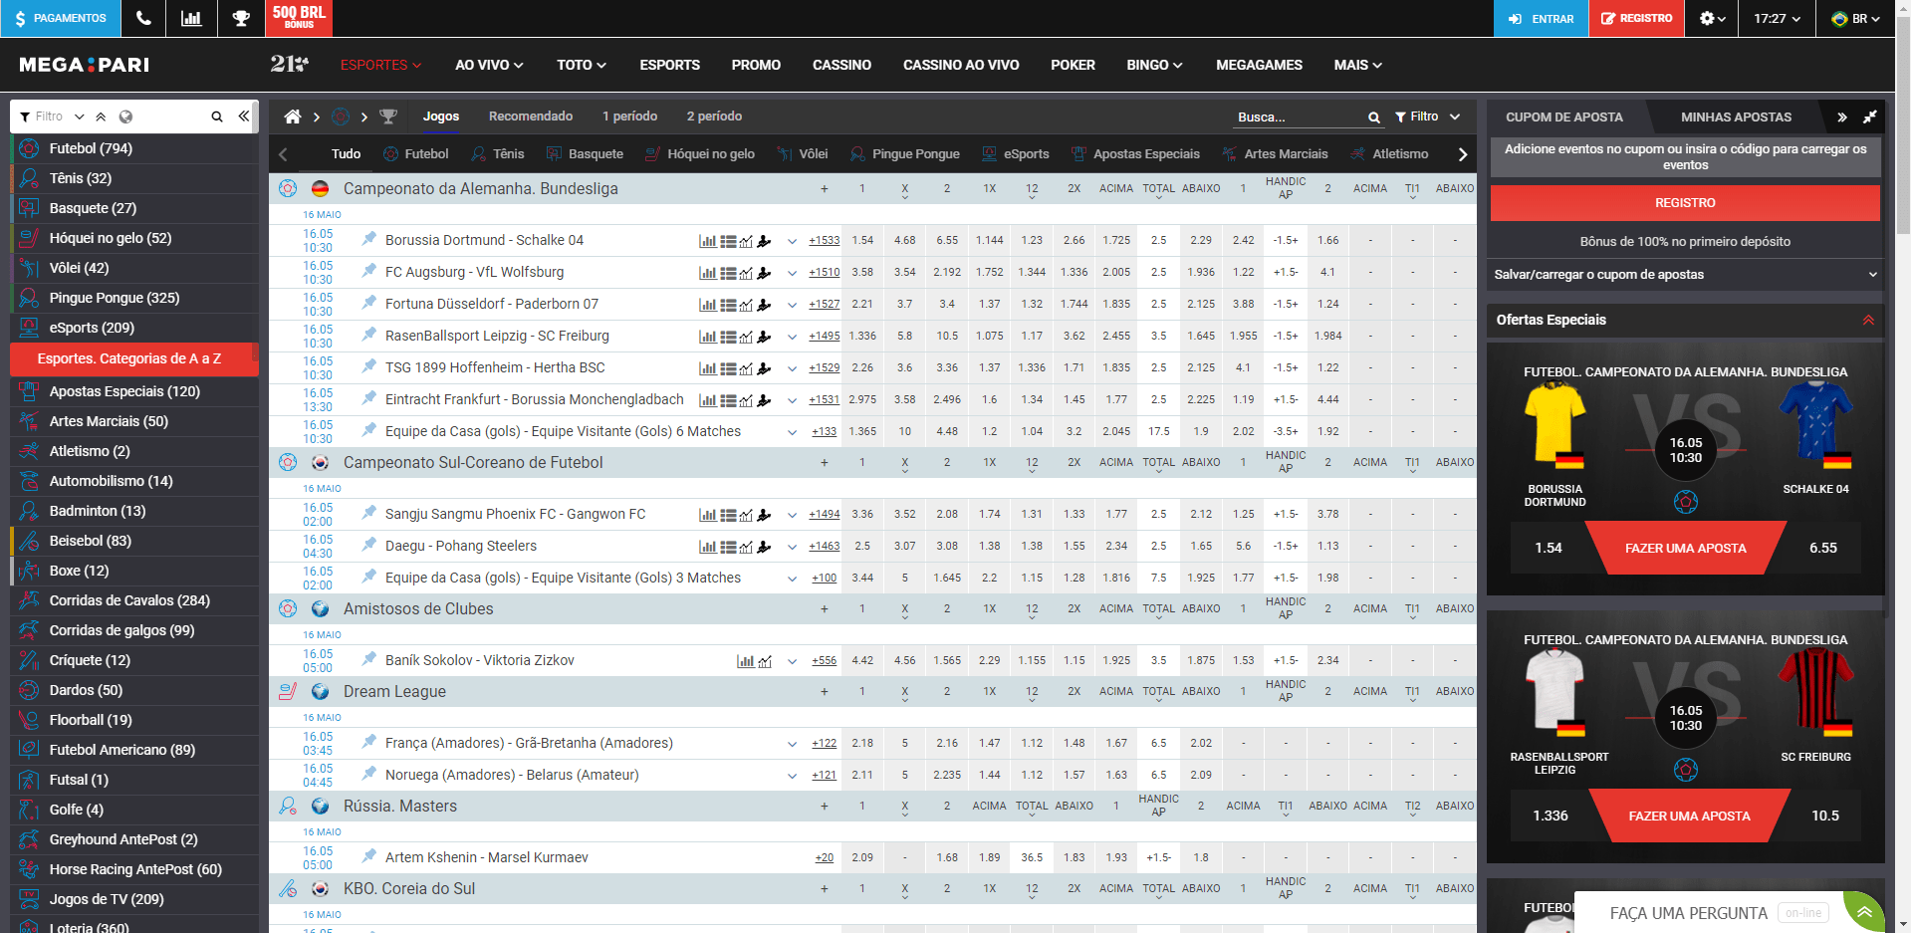Open the statistics bar chart icon in top bar
1911x933 pixels.
click(x=191, y=18)
